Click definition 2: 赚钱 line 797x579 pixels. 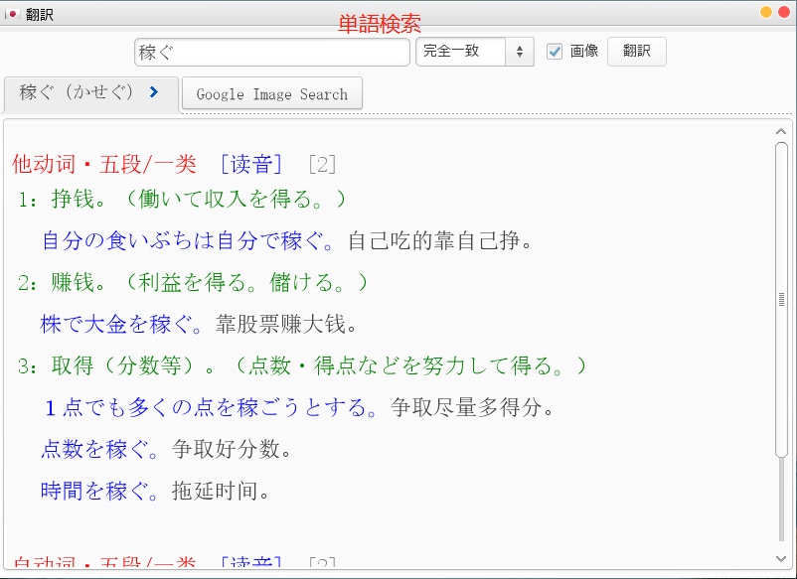(x=192, y=282)
